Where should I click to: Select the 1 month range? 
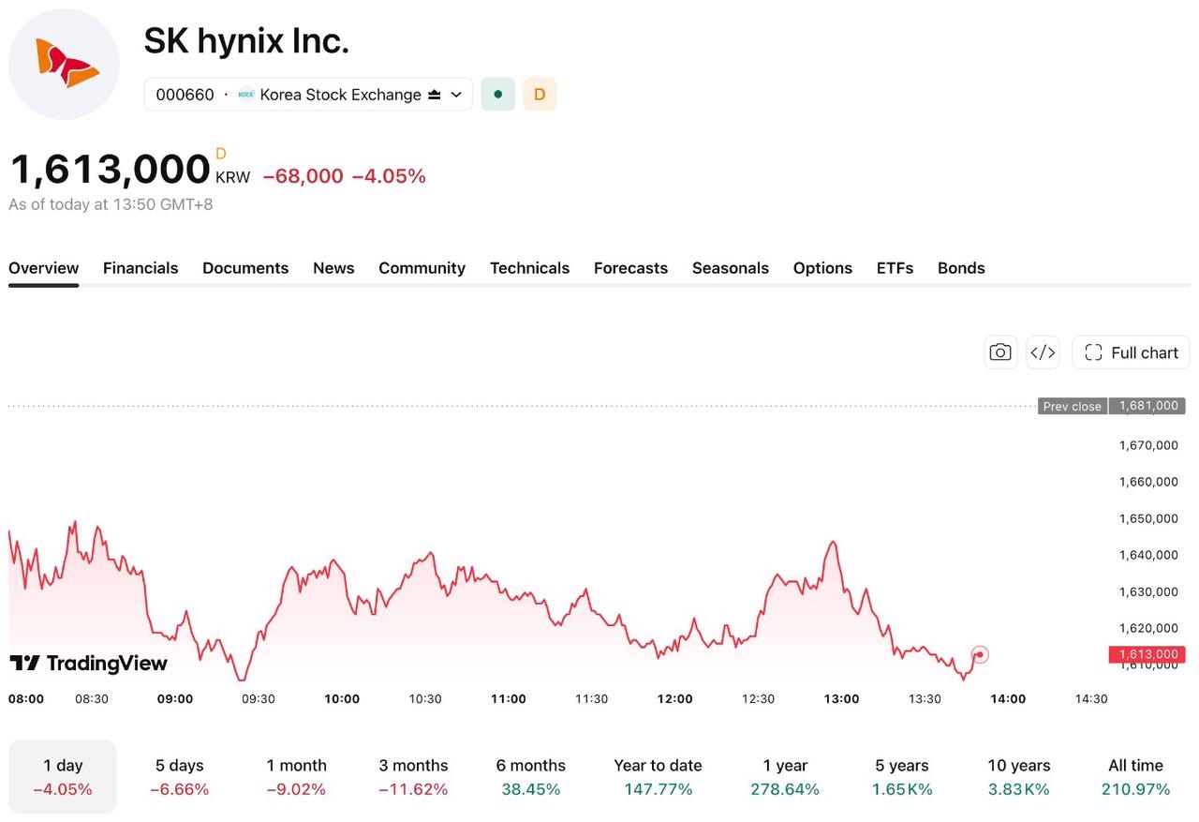[x=296, y=777]
